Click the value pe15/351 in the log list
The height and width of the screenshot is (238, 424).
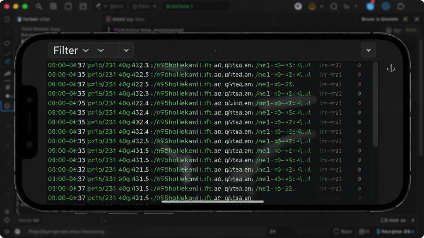[x=102, y=112]
